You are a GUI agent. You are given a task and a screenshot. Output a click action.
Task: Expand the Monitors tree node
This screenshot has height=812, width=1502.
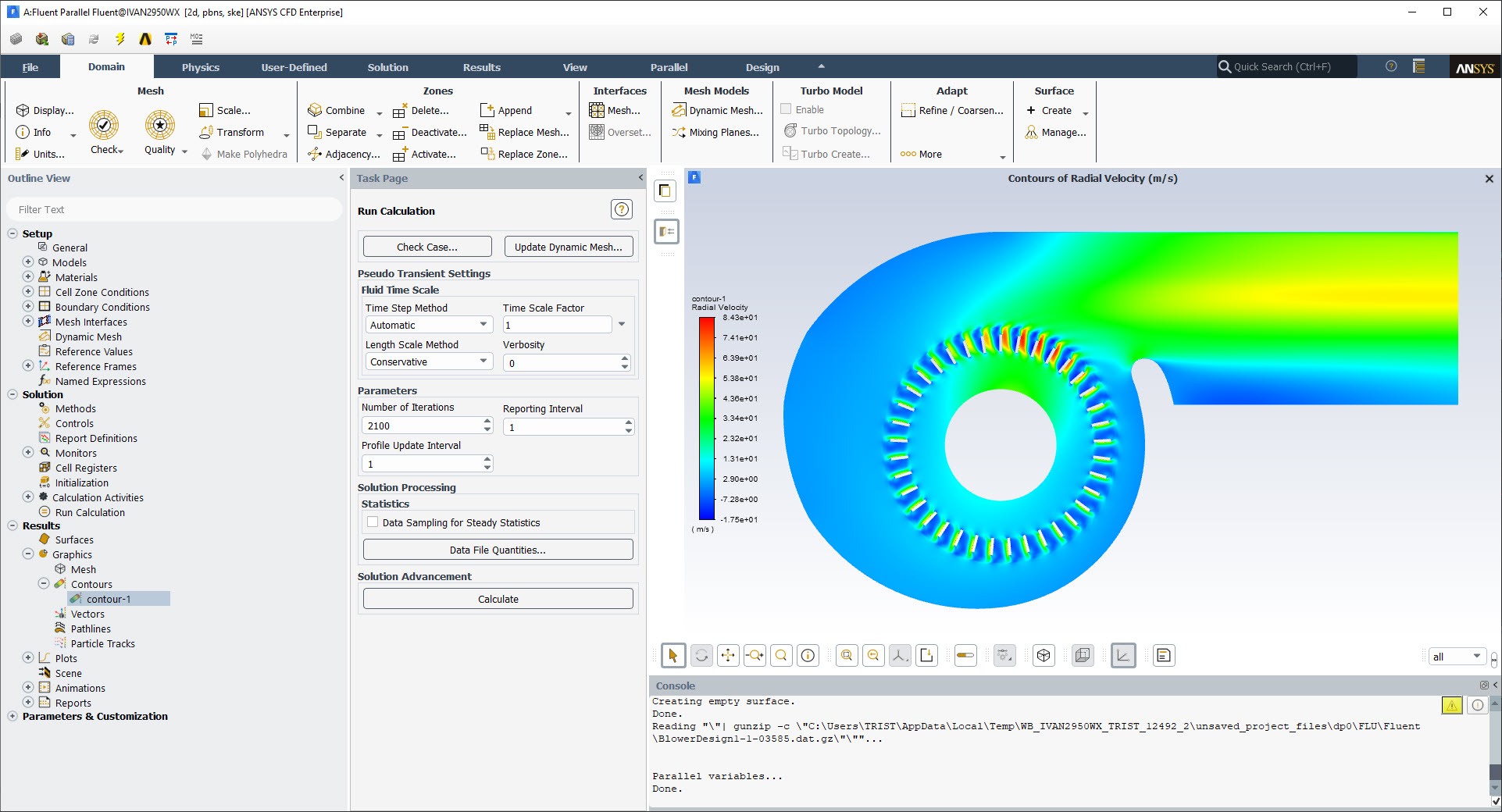[x=28, y=453]
